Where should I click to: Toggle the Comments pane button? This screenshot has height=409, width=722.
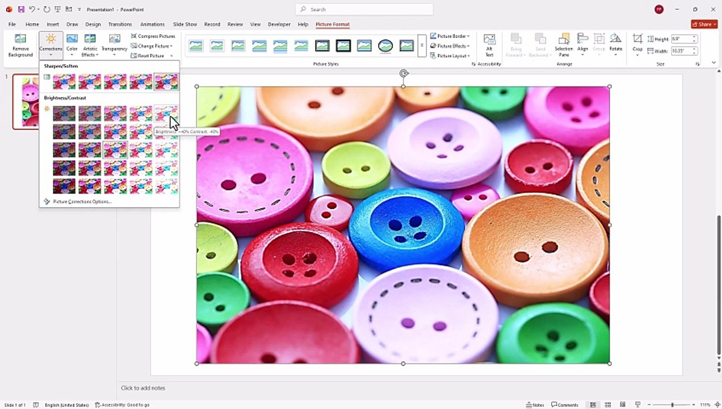click(x=565, y=405)
